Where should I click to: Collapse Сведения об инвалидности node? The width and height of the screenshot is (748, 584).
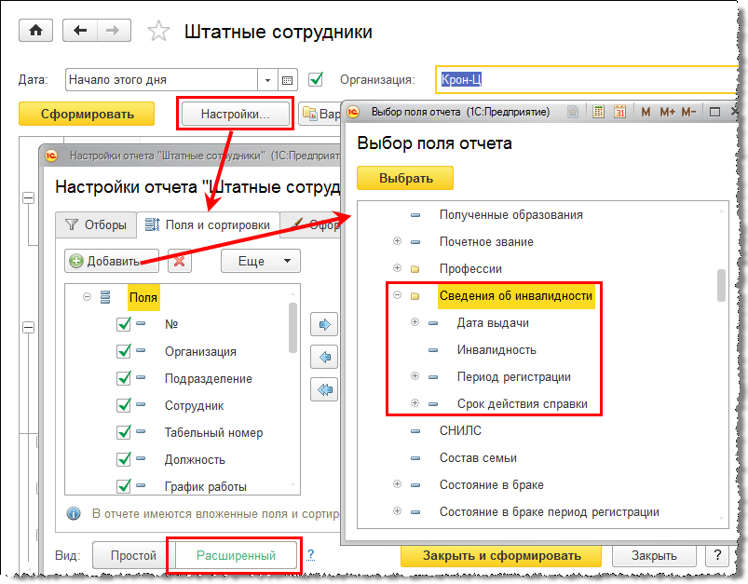[397, 295]
